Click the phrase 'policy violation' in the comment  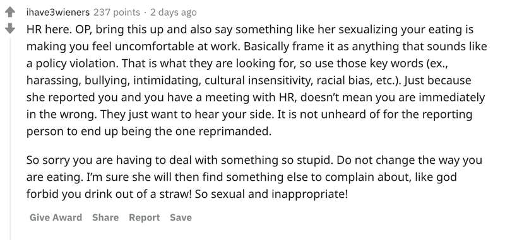[x=75, y=64]
